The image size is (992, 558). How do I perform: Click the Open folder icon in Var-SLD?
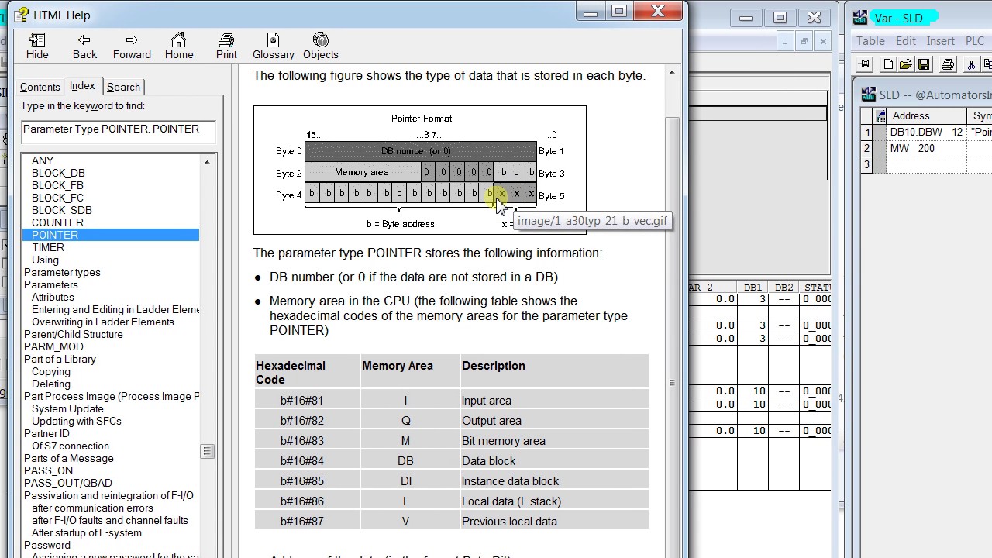[x=906, y=64]
